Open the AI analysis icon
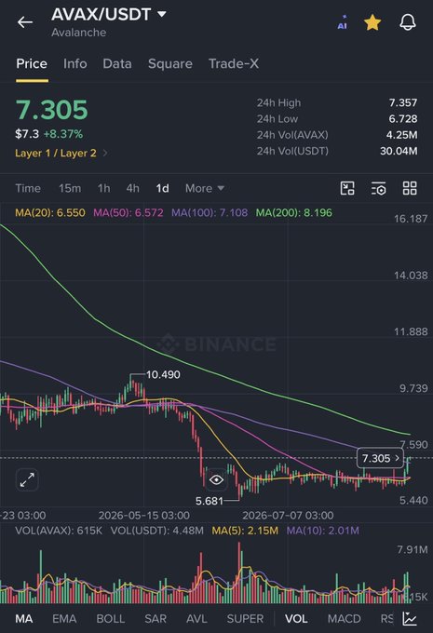 342,22
